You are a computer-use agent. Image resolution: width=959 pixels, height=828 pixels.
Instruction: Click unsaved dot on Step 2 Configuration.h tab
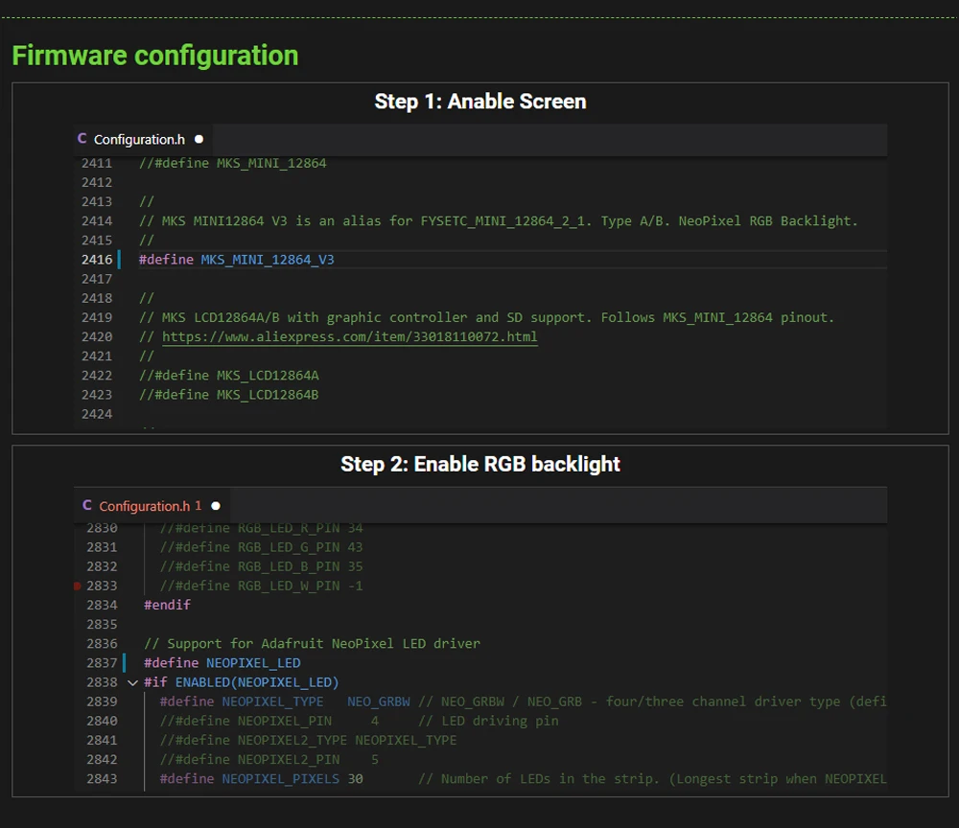coord(216,506)
